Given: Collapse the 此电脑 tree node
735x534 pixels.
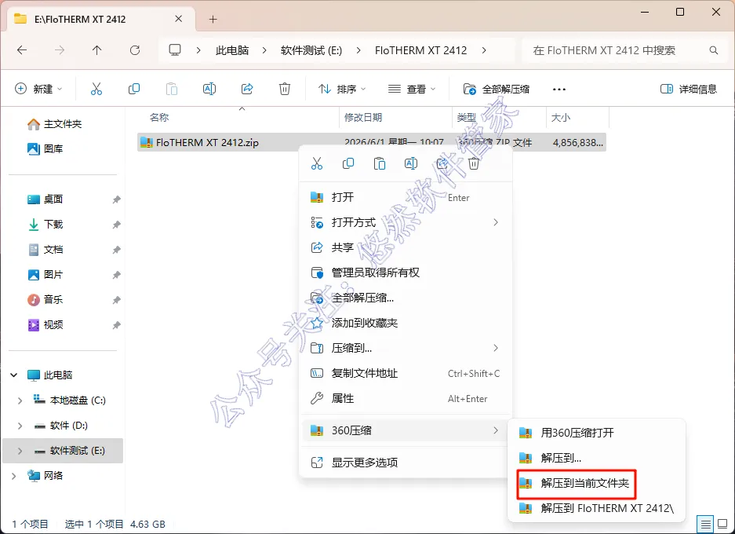Looking at the screenshot, I should [13, 375].
